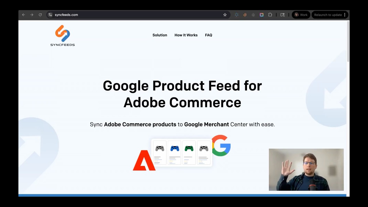The image size is (368, 207).
Task: Select the blue controller product card
Action: [x=175, y=153]
